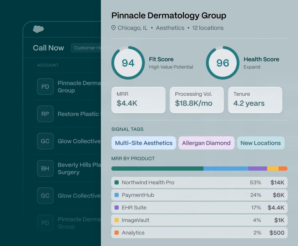This screenshot has width=298, height=246.
Task: Click the 'Health Score' label
Action: click(261, 59)
